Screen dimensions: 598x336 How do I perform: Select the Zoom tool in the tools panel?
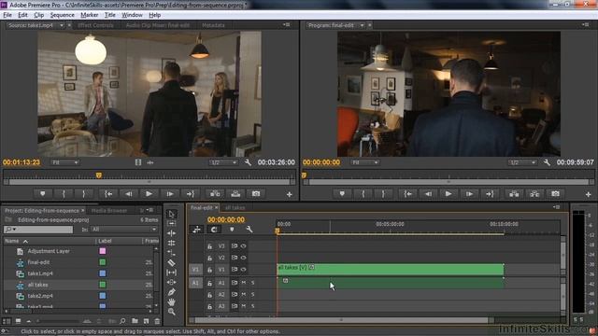click(171, 312)
